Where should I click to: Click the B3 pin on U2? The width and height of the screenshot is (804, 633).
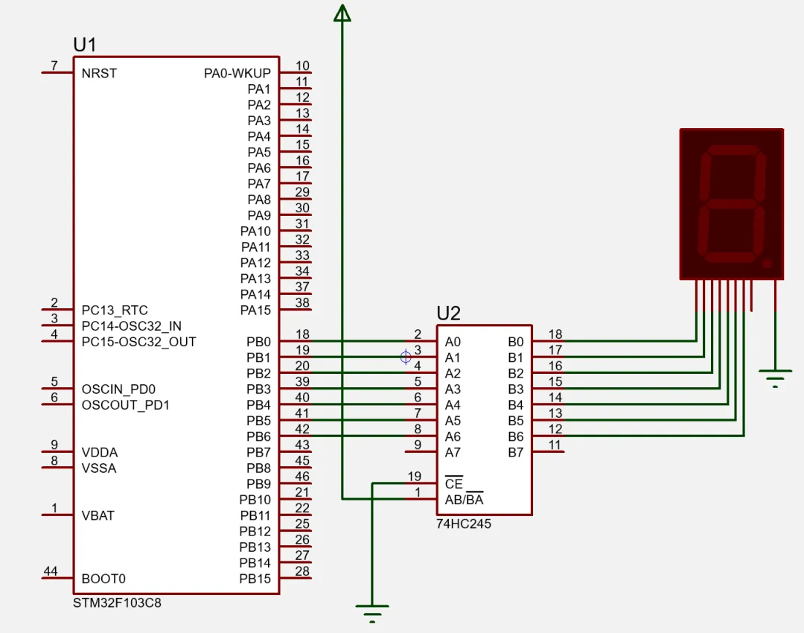(x=516, y=389)
